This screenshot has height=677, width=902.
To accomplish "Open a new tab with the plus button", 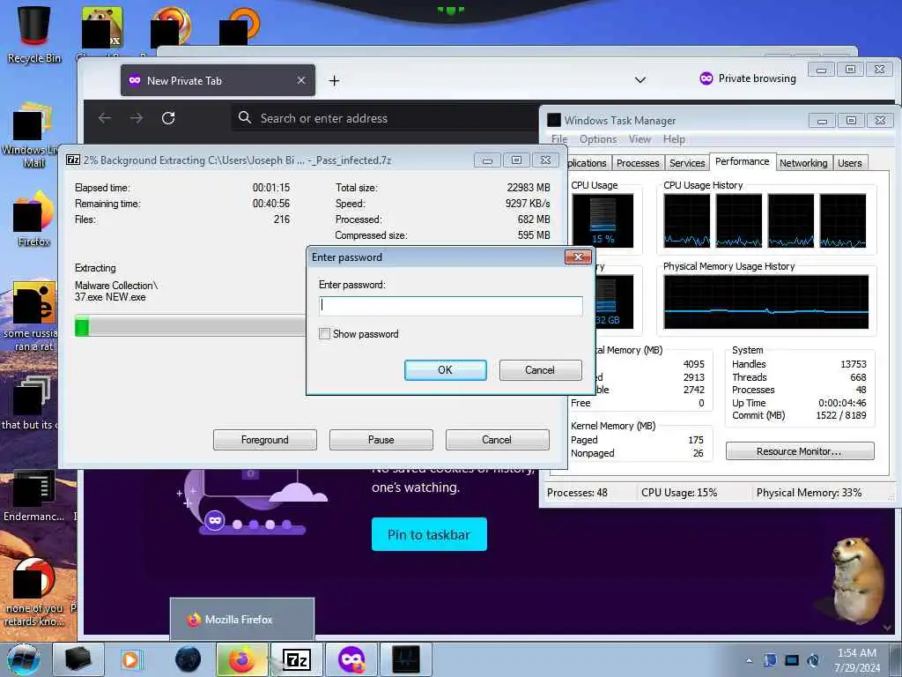I will (334, 80).
